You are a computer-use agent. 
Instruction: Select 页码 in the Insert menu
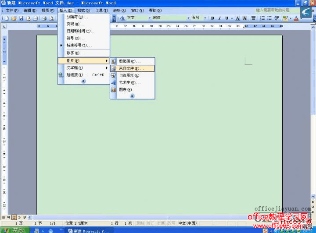(84, 24)
